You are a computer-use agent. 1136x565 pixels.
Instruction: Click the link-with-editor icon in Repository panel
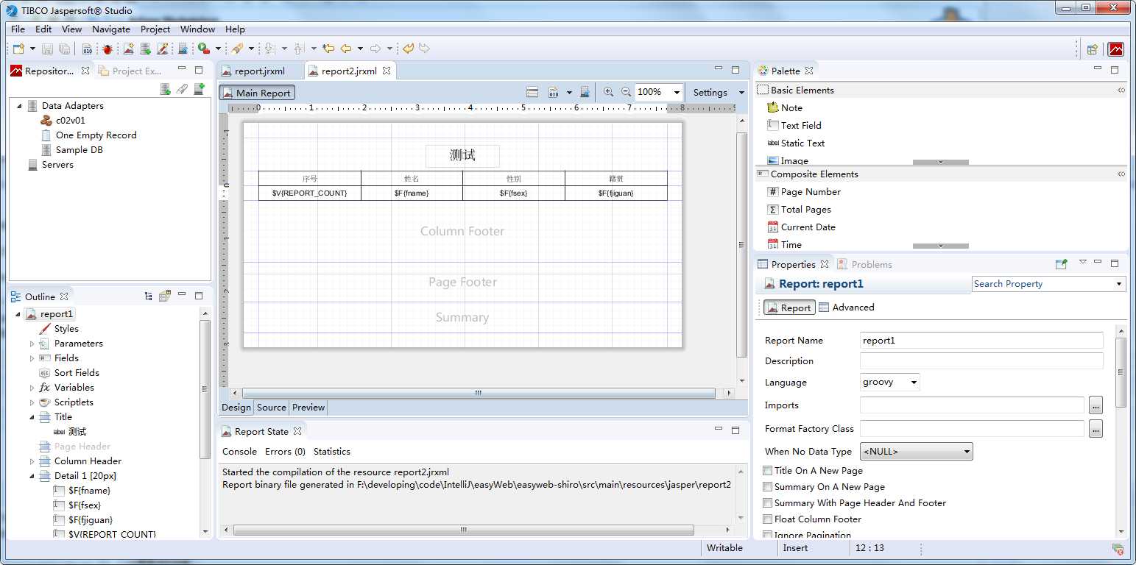(x=182, y=89)
